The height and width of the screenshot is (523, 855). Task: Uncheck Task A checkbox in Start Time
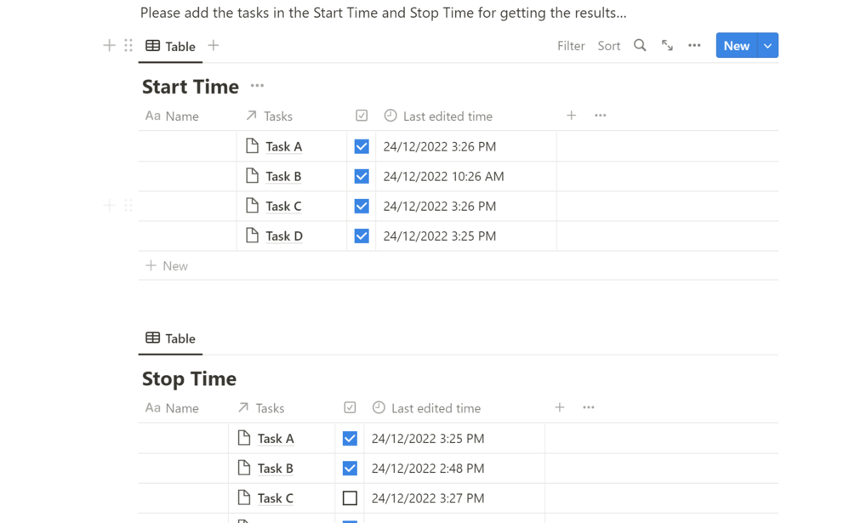tap(362, 146)
